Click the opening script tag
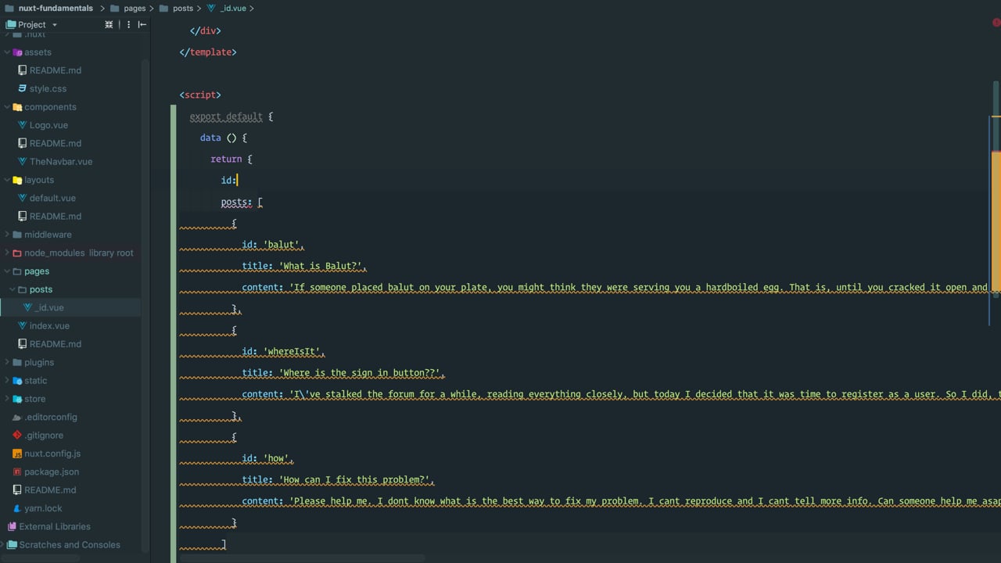1001x563 pixels. [x=200, y=95]
